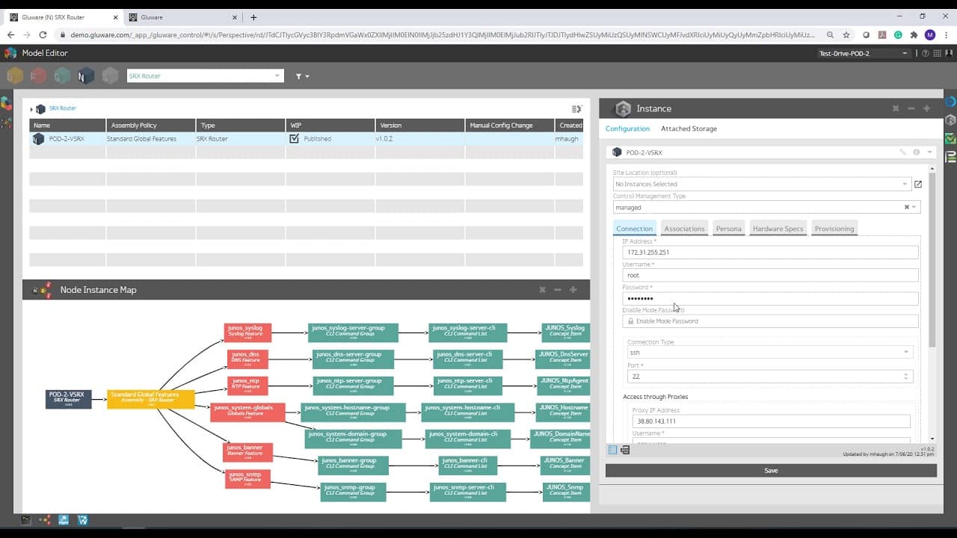Viewport: 957px width, 538px height.
Task: Open Site Location in external editor icon
Action: tap(918, 184)
